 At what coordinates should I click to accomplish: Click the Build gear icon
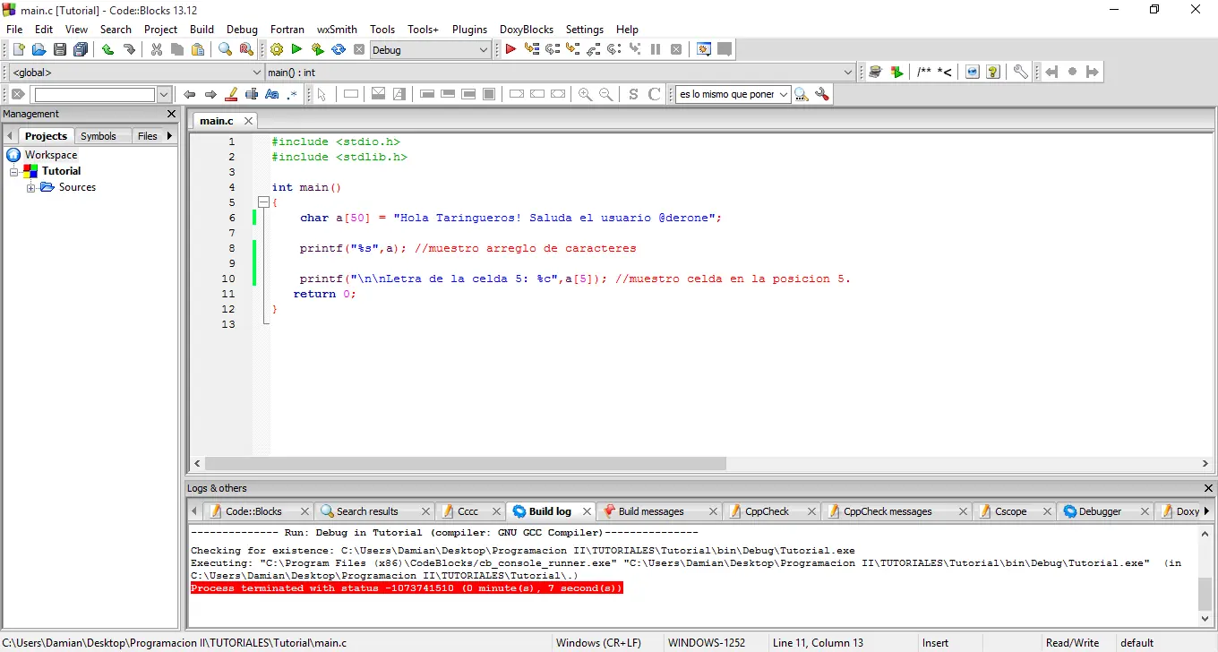(277, 50)
